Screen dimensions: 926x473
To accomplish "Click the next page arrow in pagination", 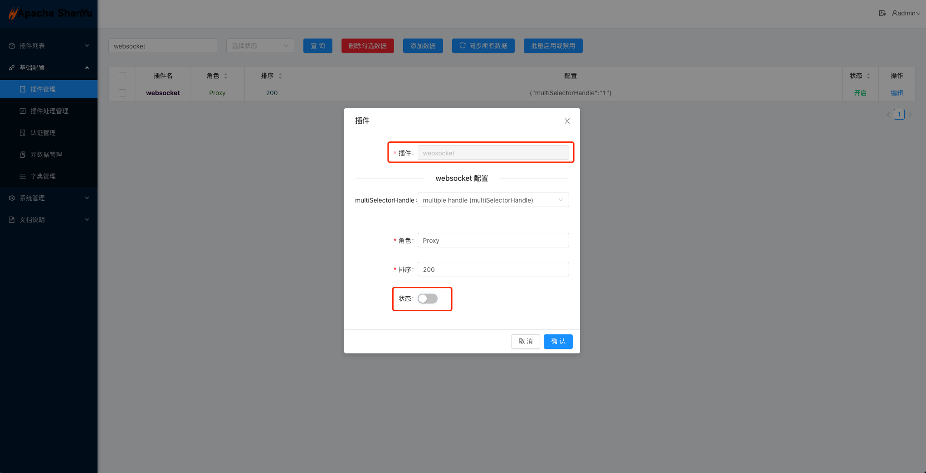I will [910, 115].
